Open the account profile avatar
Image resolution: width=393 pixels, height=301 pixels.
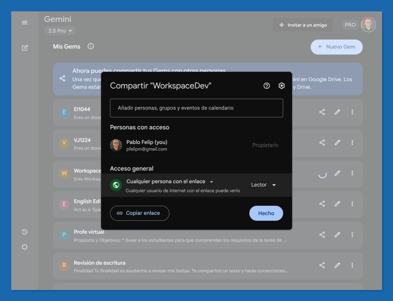tap(369, 25)
